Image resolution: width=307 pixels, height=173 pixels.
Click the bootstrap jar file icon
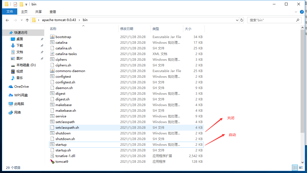pos(52,37)
